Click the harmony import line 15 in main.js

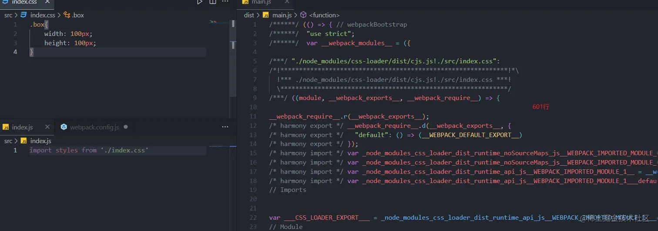[x=463, y=153]
